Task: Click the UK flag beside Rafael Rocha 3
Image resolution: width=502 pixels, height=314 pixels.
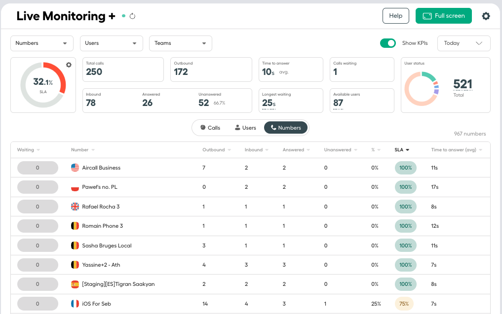Action: [75, 207]
